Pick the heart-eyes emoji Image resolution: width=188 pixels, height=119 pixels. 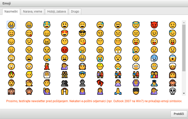[x=65, y=33]
